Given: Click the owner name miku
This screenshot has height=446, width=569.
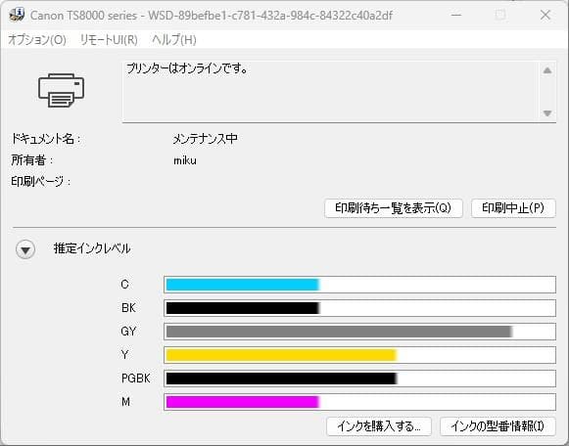Looking at the screenshot, I should coord(185,160).
